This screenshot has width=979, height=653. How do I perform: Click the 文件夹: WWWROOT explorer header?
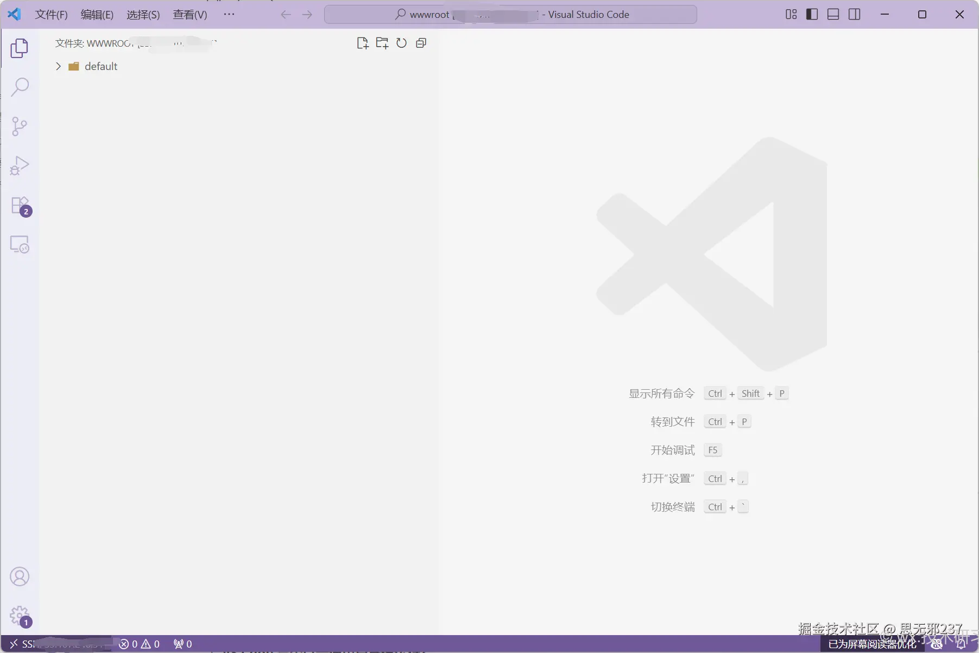(136, 43)
